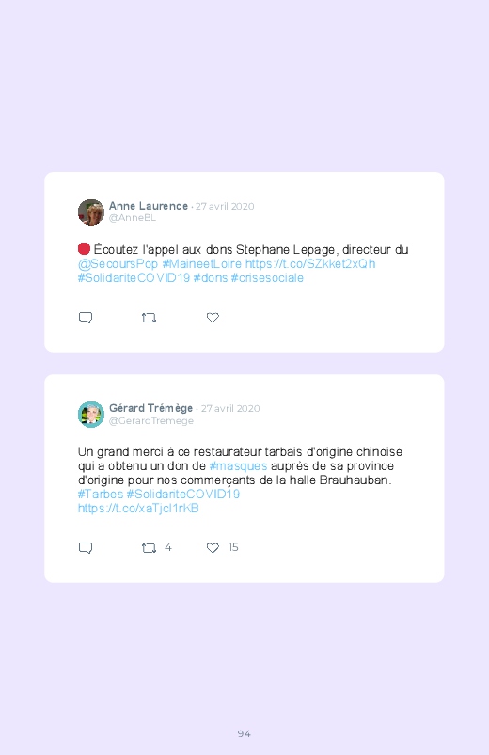Retweet Gérard Trémège's tweet with 4 retweets
The height and width of the screenshot is (755, 489).
[149, 548]
